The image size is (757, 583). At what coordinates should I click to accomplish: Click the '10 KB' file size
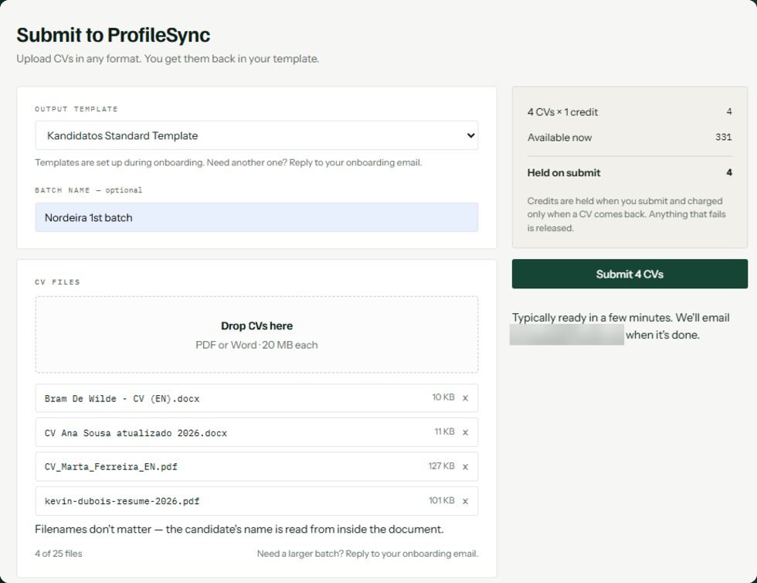click(x=443, y=397)
